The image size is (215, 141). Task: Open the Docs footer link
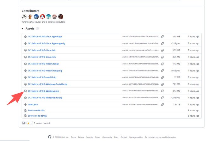(x=116, y=137)
